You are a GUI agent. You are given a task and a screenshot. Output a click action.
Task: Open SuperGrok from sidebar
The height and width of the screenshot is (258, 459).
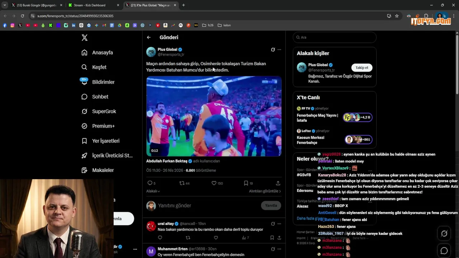click(x=99, y=111)
